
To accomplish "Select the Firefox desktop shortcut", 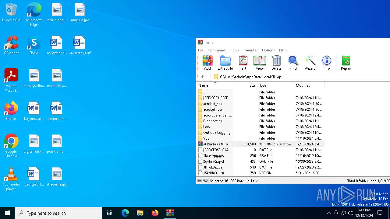I will (11, 111).
